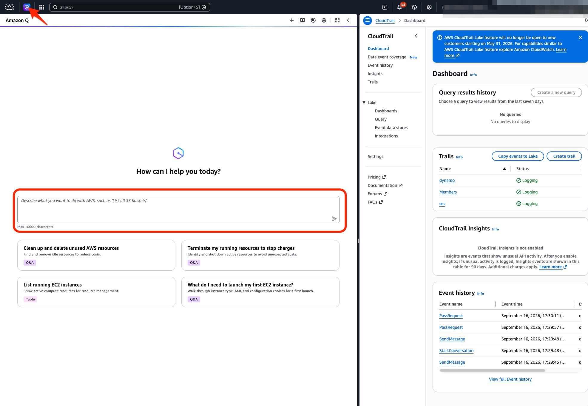Open SendMessage event at 17:29:45
This screenshot has height=406, width=588.
point(452,362)
